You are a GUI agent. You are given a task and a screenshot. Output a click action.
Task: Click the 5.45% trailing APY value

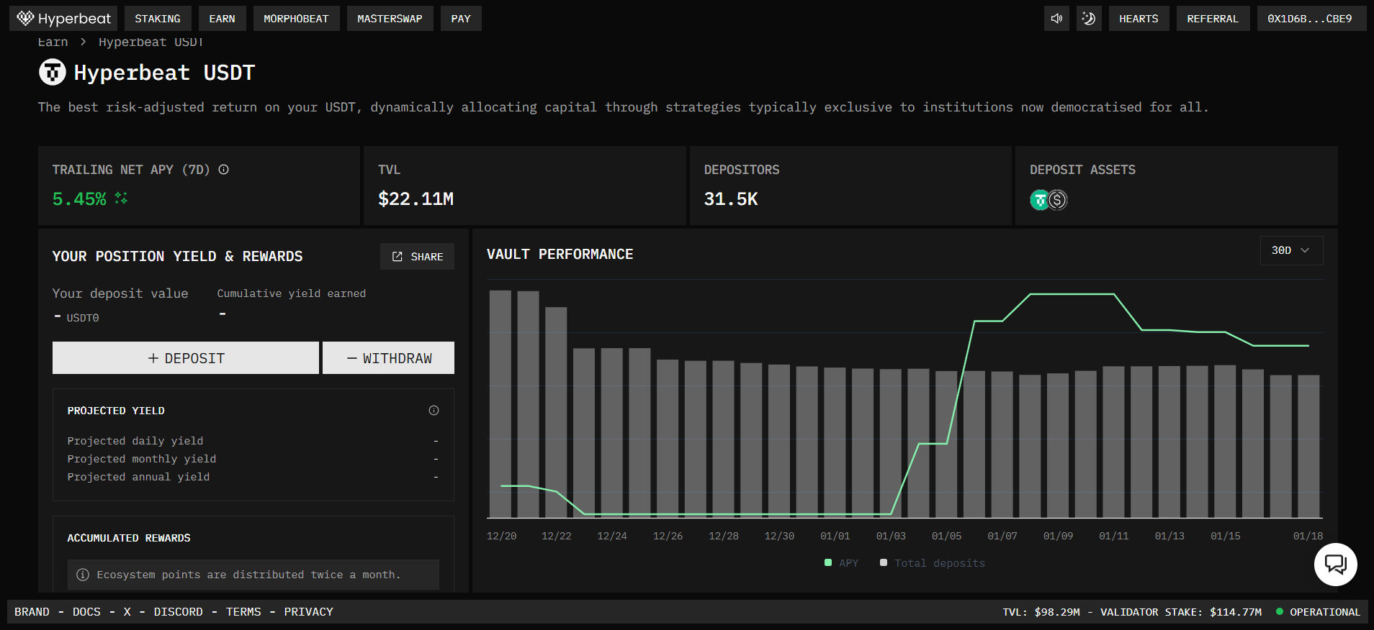click(79, 199)
